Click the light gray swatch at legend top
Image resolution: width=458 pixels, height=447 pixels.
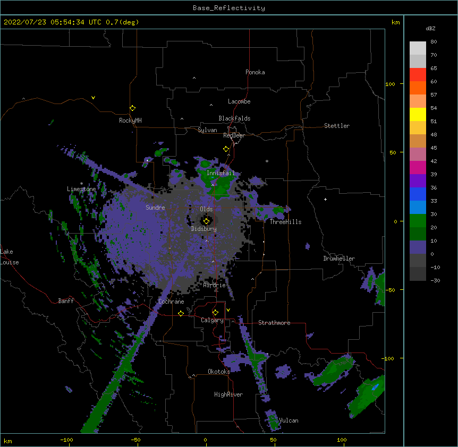(418, 48)
